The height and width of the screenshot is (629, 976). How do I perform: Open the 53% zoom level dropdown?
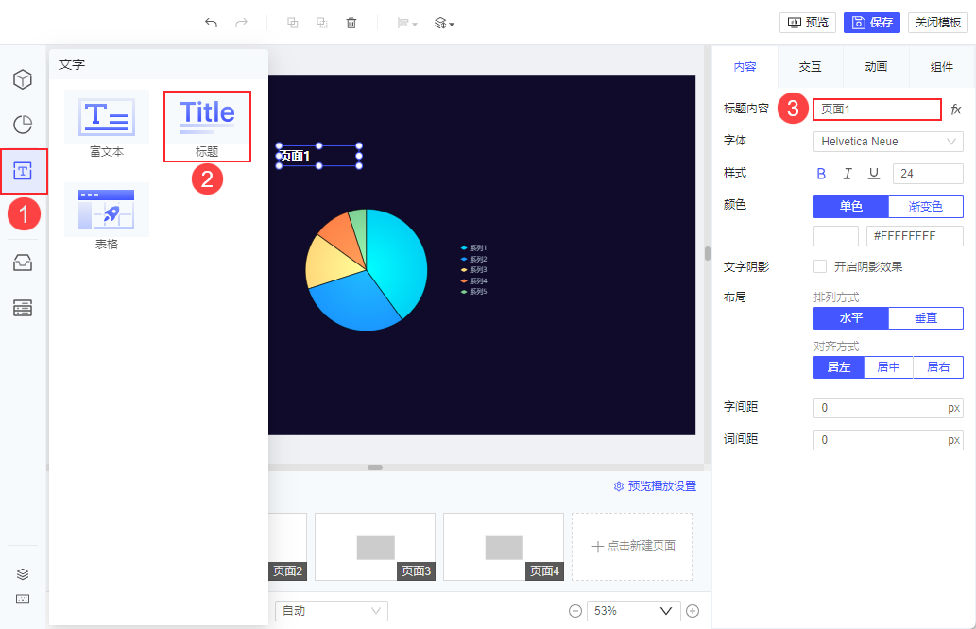[x=634, y=611]
